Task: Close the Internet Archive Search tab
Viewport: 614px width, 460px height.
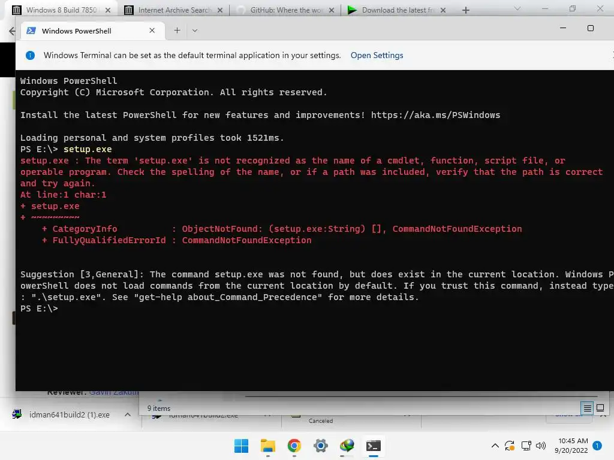Action: (x=220, y=10)
